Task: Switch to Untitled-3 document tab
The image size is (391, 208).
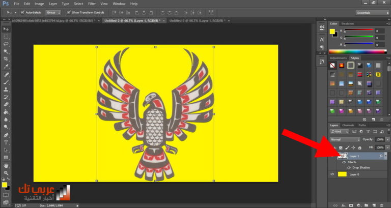Action: (197, 21)
